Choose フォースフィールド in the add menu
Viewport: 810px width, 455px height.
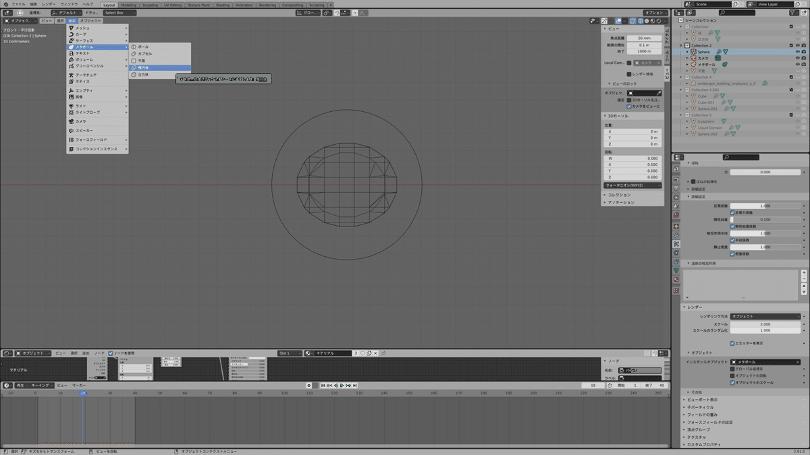(97, 140)
